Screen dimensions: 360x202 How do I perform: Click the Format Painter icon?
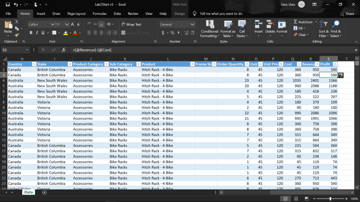[x=16, y=35]
